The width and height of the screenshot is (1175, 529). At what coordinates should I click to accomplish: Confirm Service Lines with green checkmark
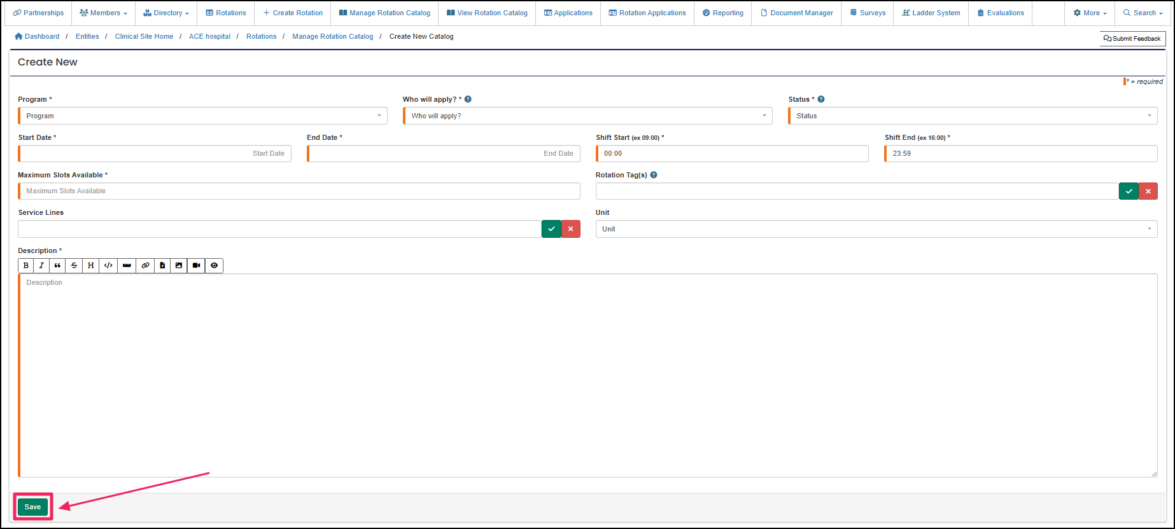click(551, 229)
